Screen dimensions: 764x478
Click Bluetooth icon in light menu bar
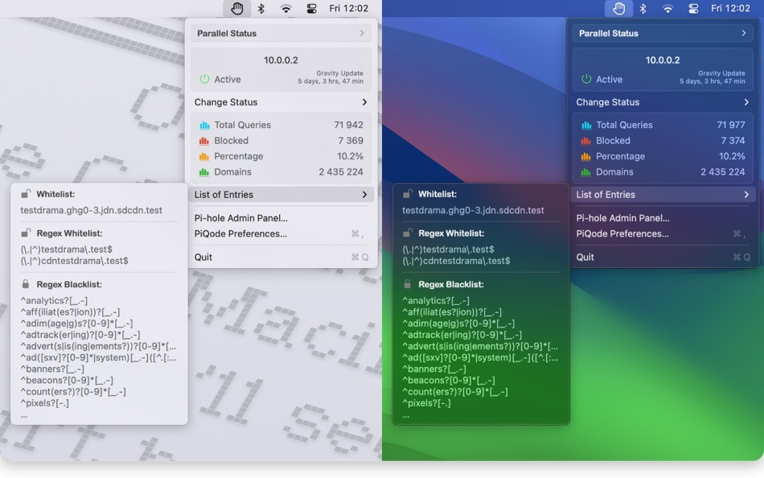pyautogui.click(x=261, y=8)
